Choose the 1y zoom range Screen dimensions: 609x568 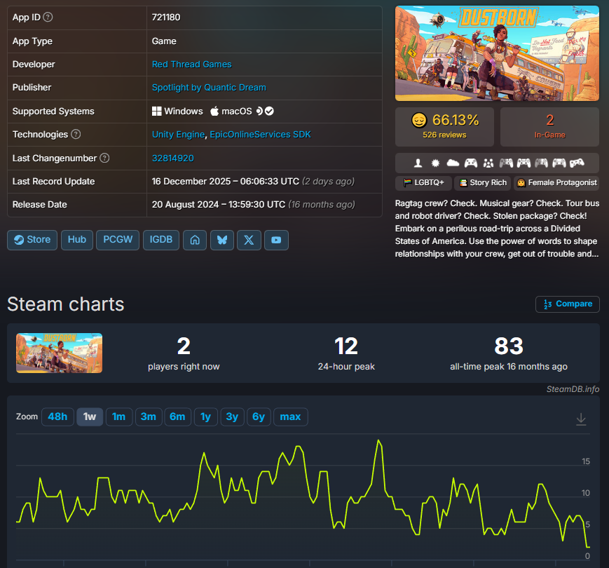pos(205,417)
